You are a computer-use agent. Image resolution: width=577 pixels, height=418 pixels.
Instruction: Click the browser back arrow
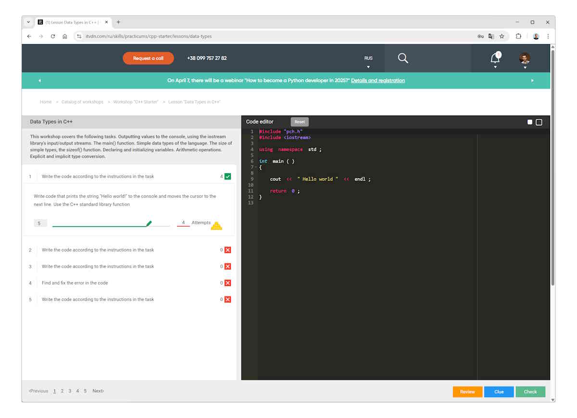(29, 36)
